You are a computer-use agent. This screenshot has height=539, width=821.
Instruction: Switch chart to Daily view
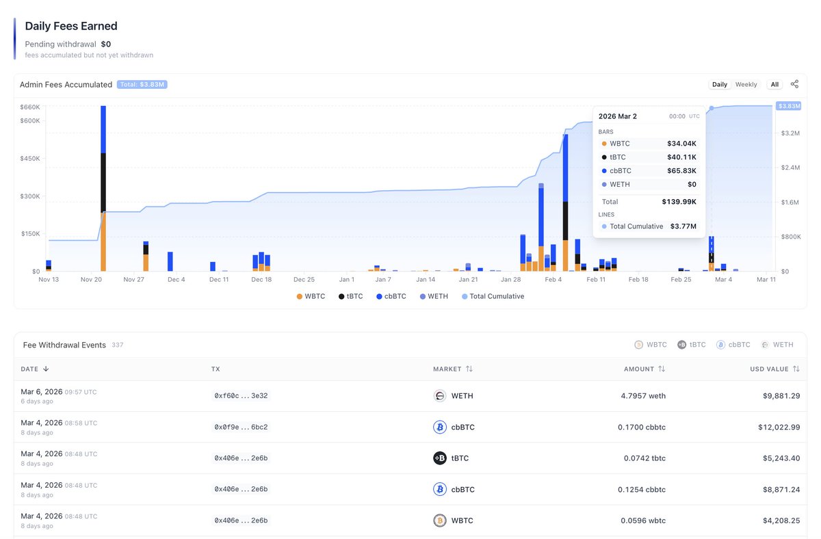[x=720, y=85]
